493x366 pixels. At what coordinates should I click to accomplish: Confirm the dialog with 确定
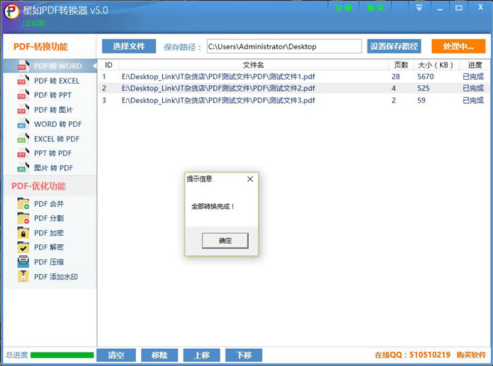(225, 241)
